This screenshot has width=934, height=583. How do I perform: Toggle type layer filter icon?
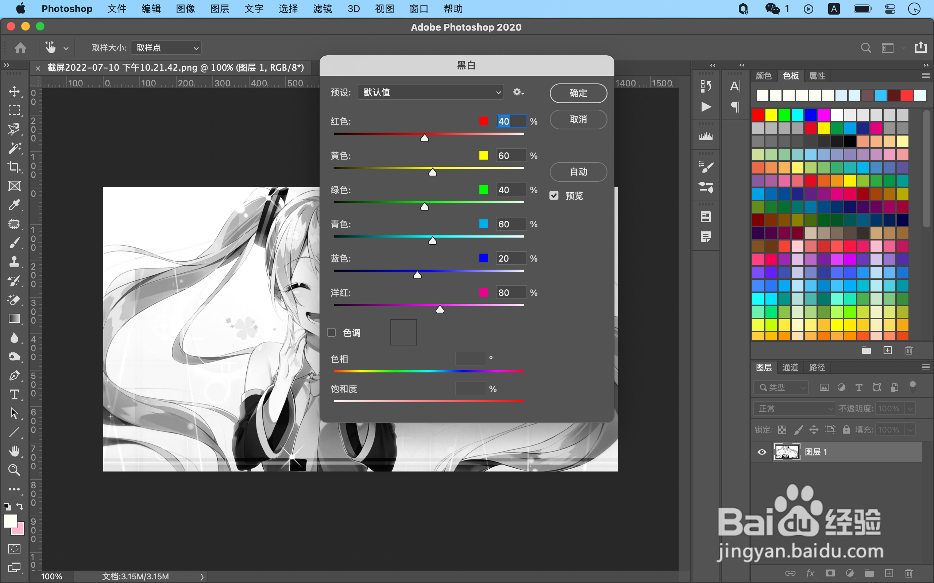pos(859,387)
